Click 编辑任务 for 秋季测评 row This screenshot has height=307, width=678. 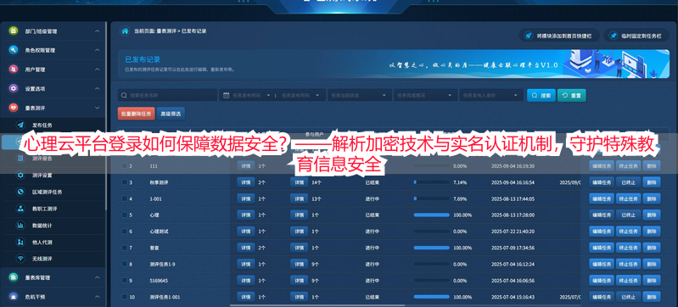602,182
